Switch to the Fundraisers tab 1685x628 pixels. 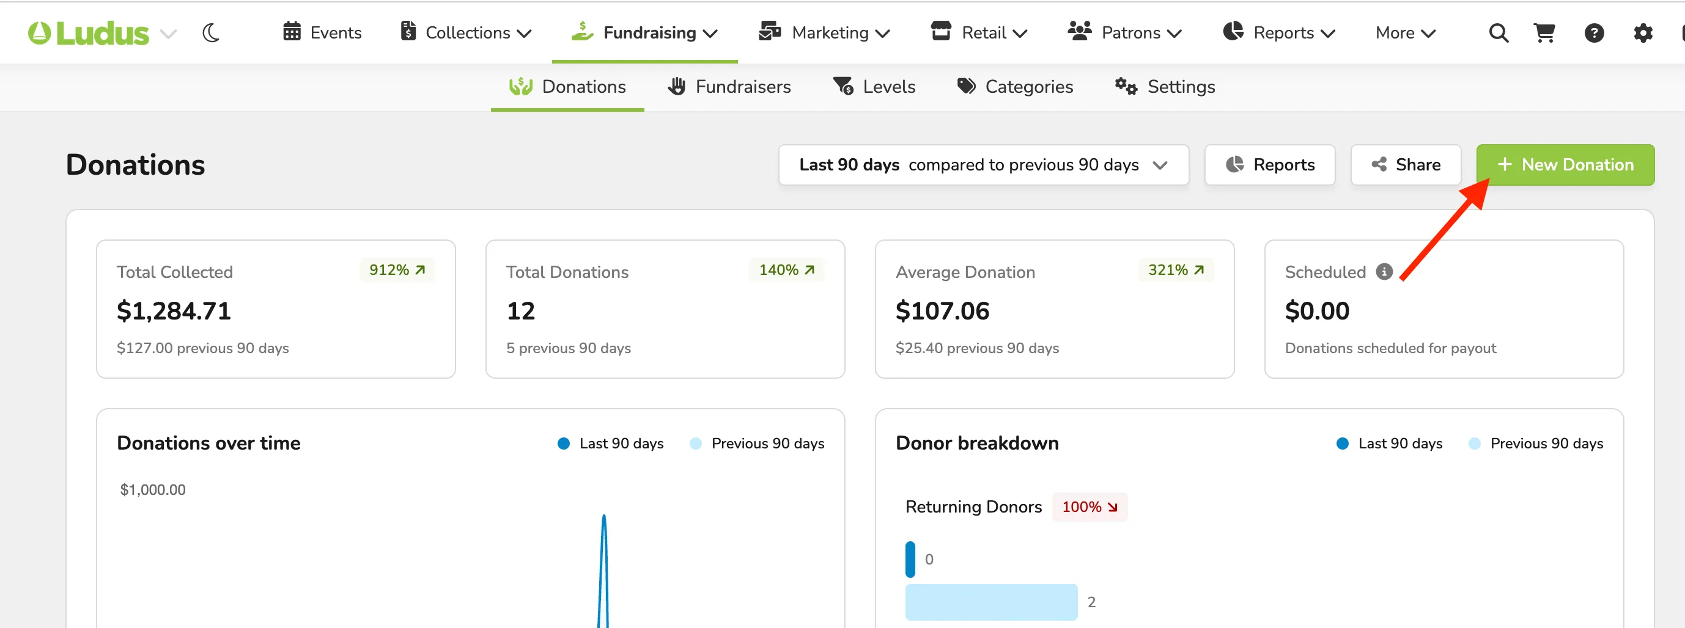(729, 87)
